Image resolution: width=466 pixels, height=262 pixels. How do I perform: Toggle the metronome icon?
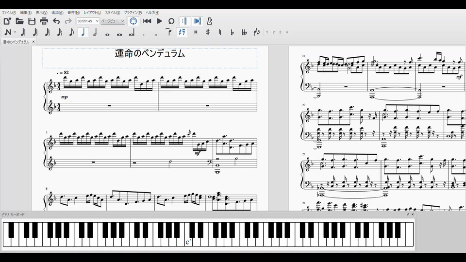(x=210, y=21)
